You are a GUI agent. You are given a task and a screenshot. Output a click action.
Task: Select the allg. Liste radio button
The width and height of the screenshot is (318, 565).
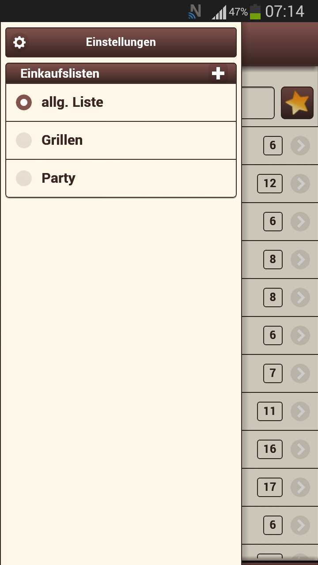24,102
